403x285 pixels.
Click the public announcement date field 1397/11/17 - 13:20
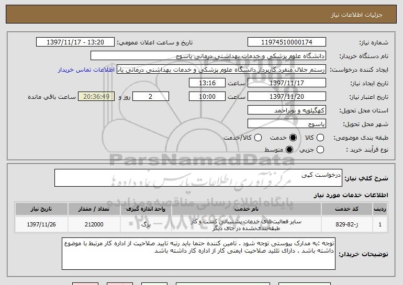pyautogui.click(x=75, y=42)
